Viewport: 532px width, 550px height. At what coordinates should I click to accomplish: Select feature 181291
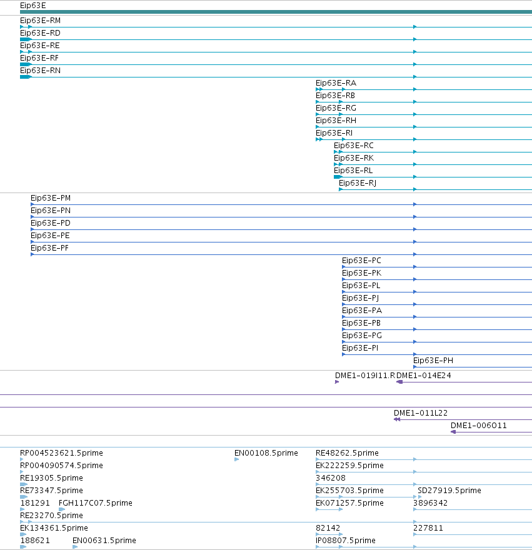click(x=35, y=503)
